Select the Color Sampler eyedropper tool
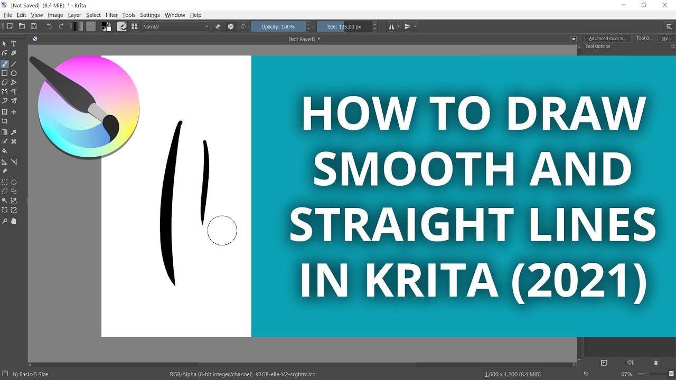The height and width of the screenshot is (380, 676). 14,132
